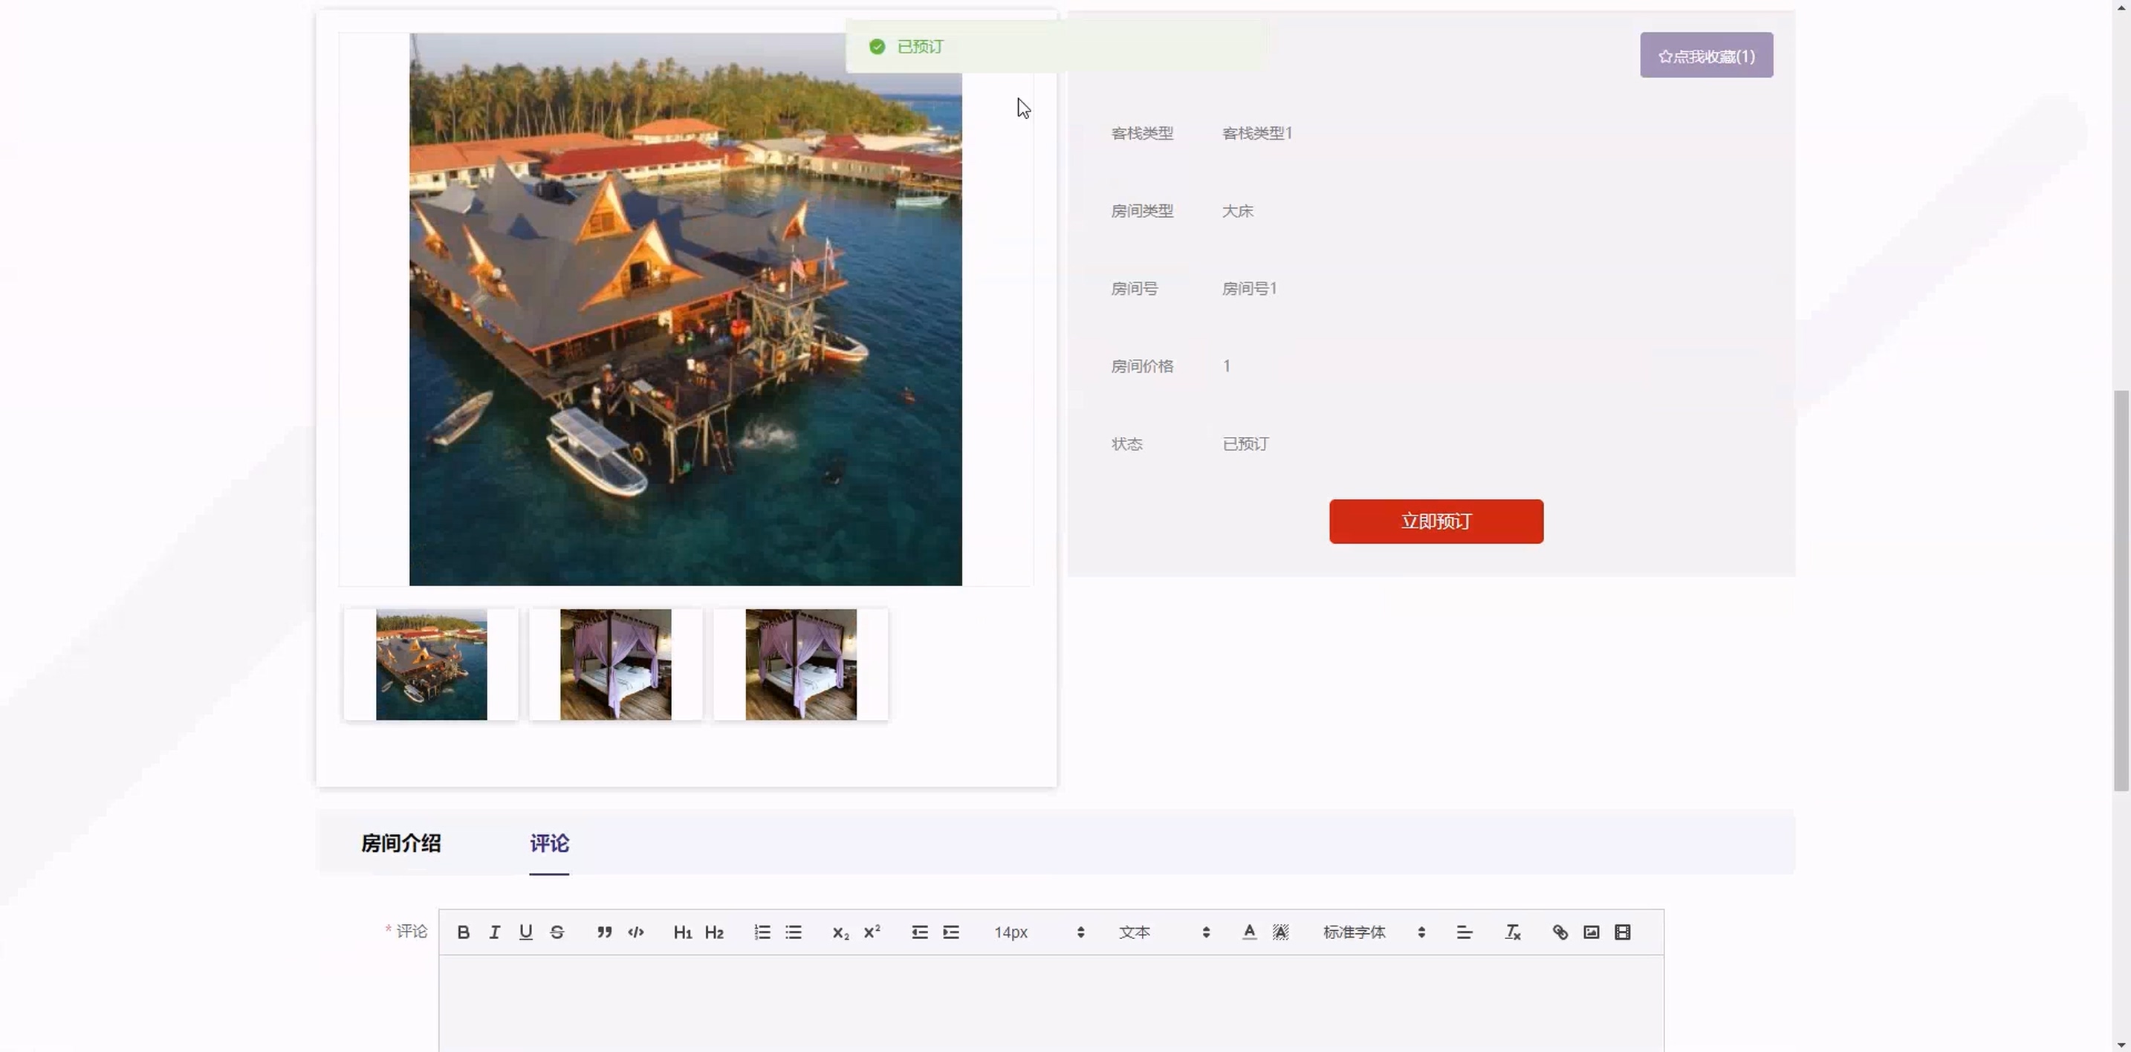Toggle italic formatting in comment editor
Image resolution: width=2131 pixels, height=1052 pixels.
pyautogui.click(x=495, y=932)
